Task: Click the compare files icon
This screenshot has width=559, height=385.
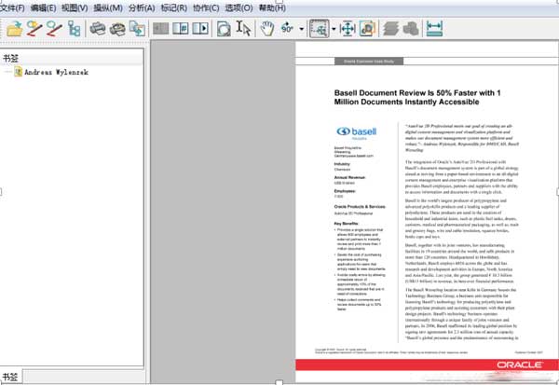Action: pyautogui.click(x=137, y=29)
